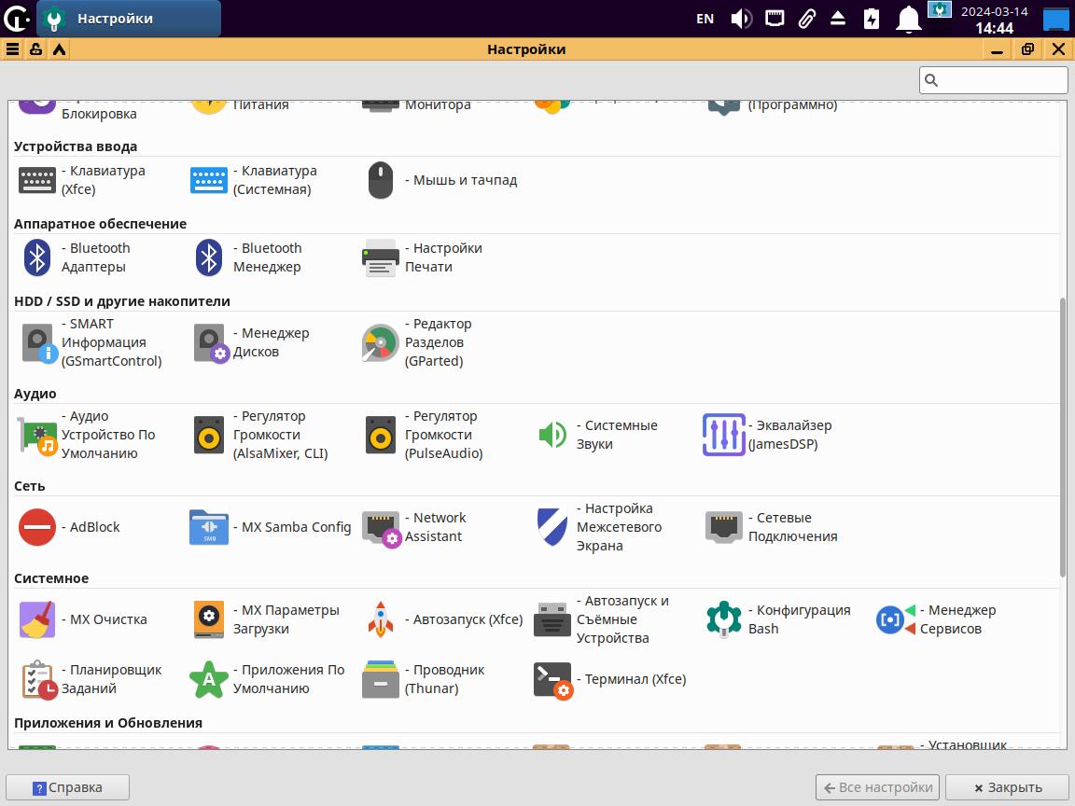Click the power manager battery tray icon

pos(872,19)
